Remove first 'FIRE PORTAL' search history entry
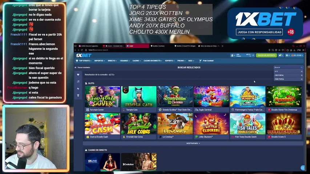The width and height of the screenshot is (310, 174). (x=302, y=75)
